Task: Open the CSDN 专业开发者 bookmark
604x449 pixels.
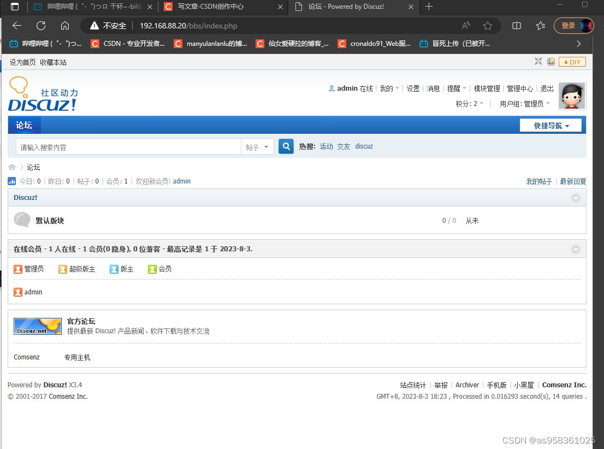Action: pyautogui.click(x=128, y=44)
